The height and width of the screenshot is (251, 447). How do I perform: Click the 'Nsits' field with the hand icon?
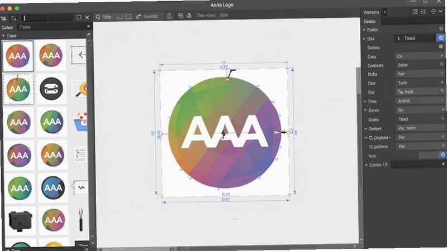coord(420,91)
